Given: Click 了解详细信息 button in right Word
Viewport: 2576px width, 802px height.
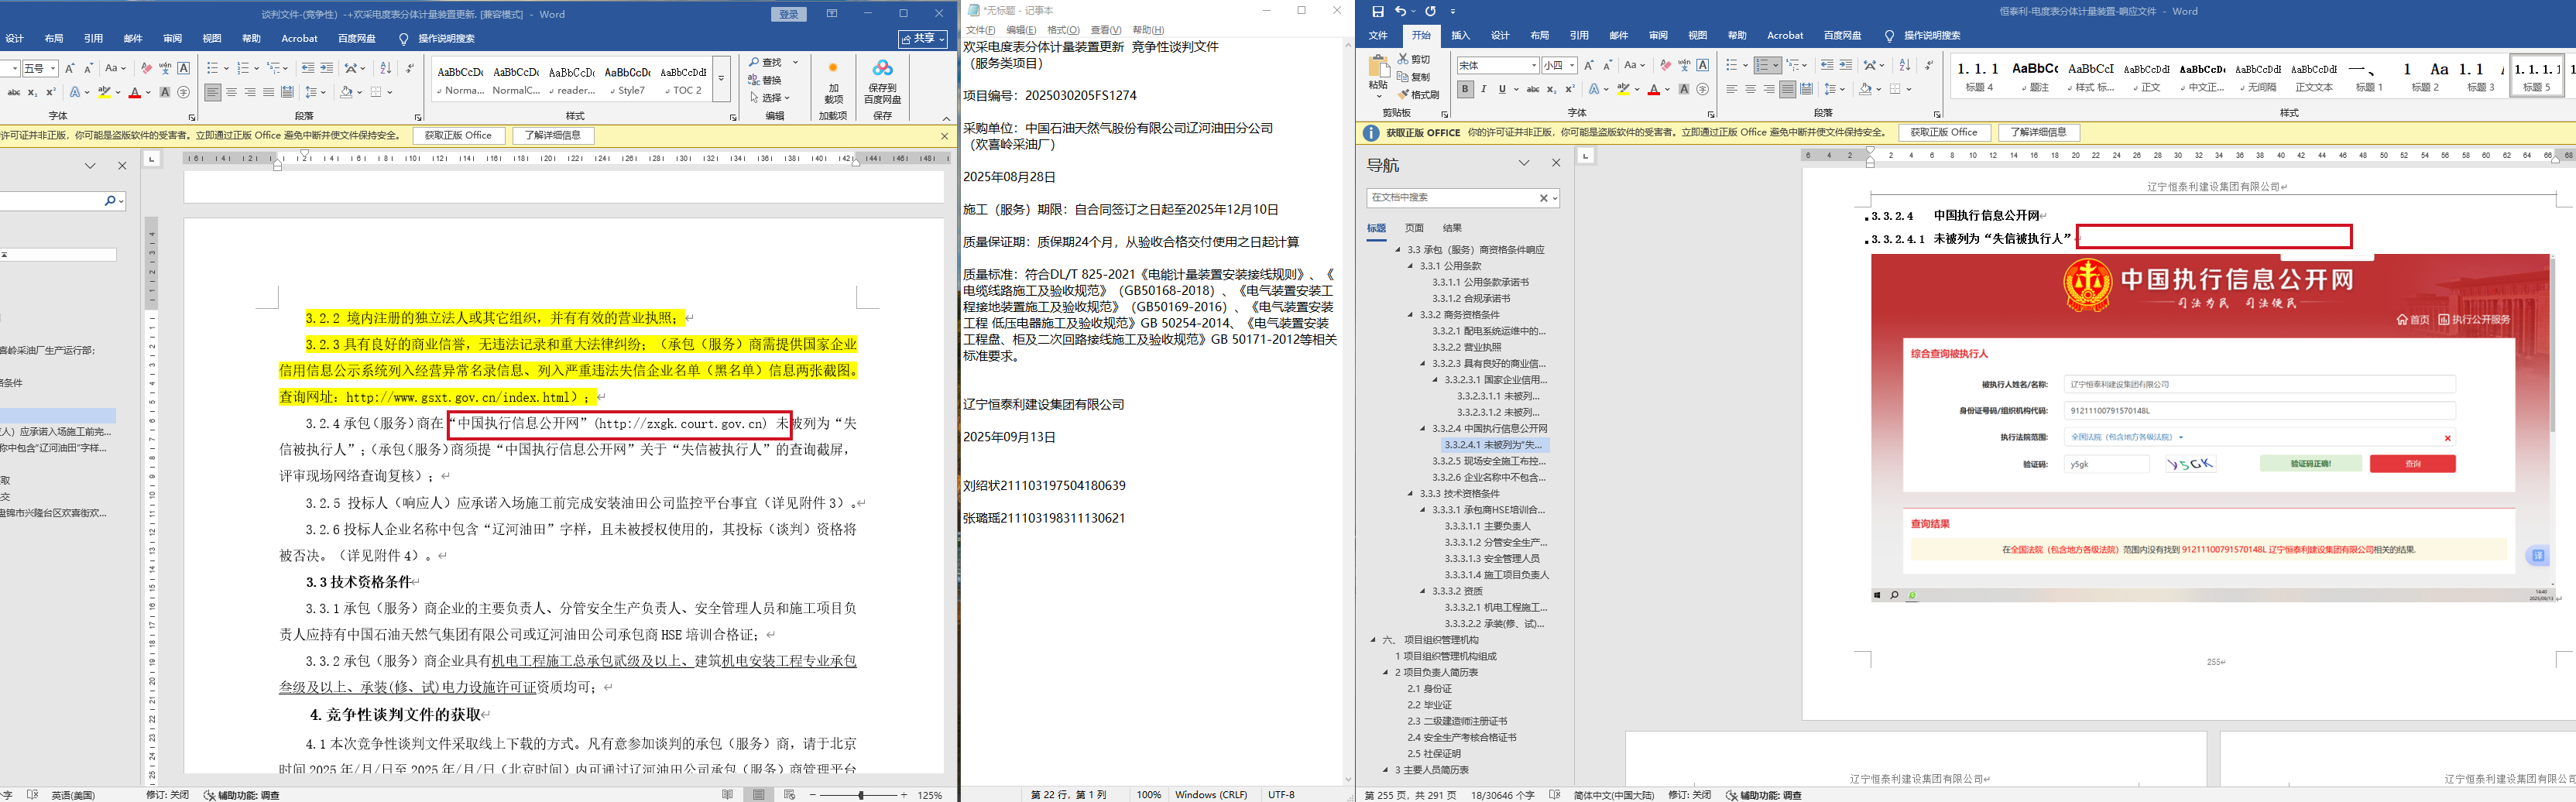Looking at the screenshot, I should click(x=2039, y=133).
